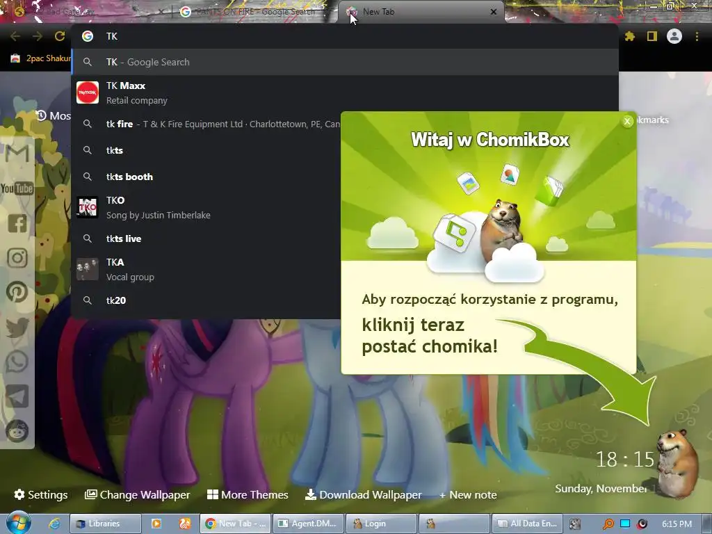The height and width of the screenshot is (534, 712).
Task: Open the Libraries taskbar window
Action: 106,524
